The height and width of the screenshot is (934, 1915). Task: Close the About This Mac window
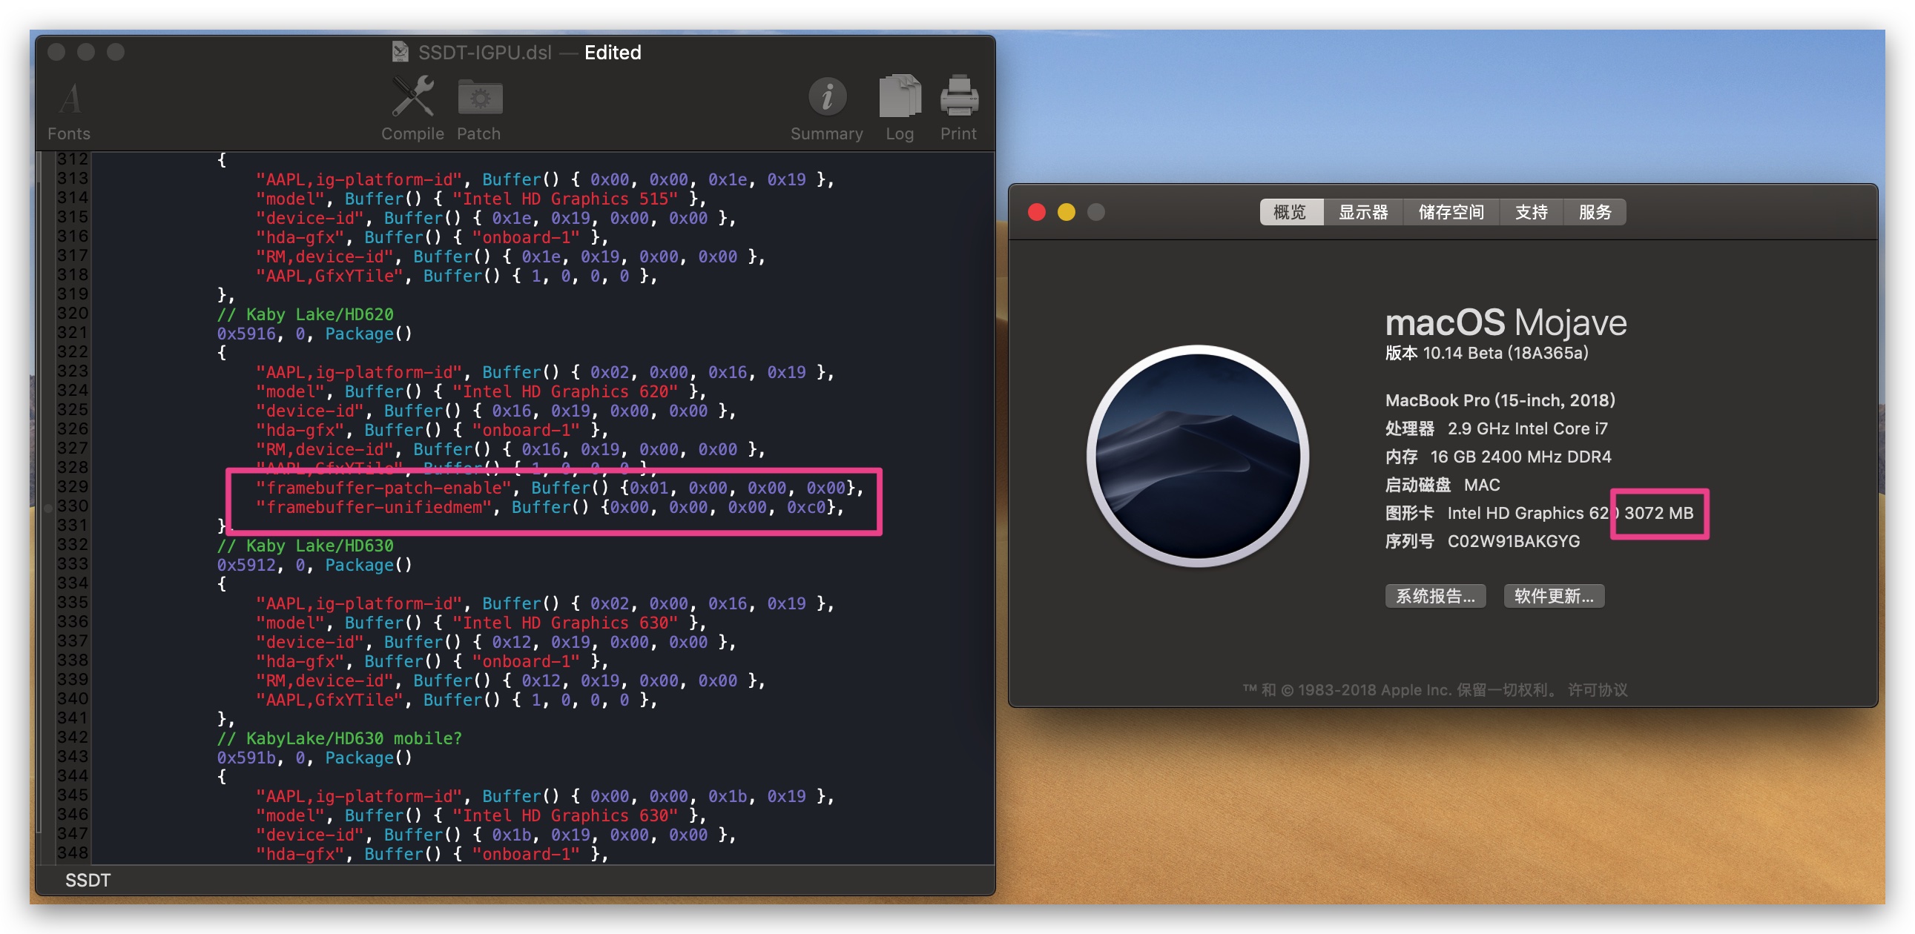(x=1037, y=213)
